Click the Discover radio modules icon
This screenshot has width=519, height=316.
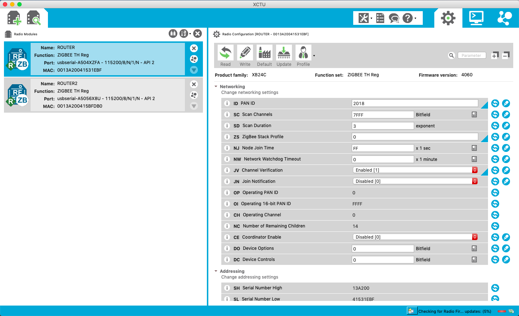(x=34, y=18)
